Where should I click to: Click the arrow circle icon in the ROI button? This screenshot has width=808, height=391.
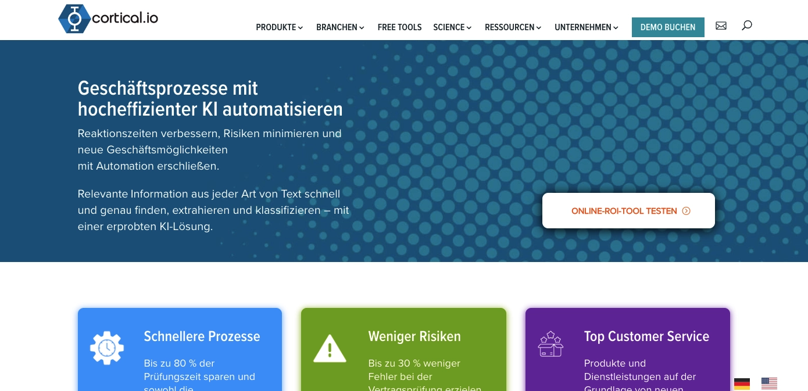point(686,211)
